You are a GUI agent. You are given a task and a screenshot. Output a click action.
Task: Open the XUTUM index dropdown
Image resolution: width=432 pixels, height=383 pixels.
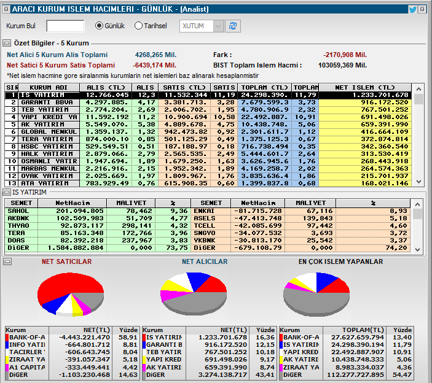tap(218, 26)
